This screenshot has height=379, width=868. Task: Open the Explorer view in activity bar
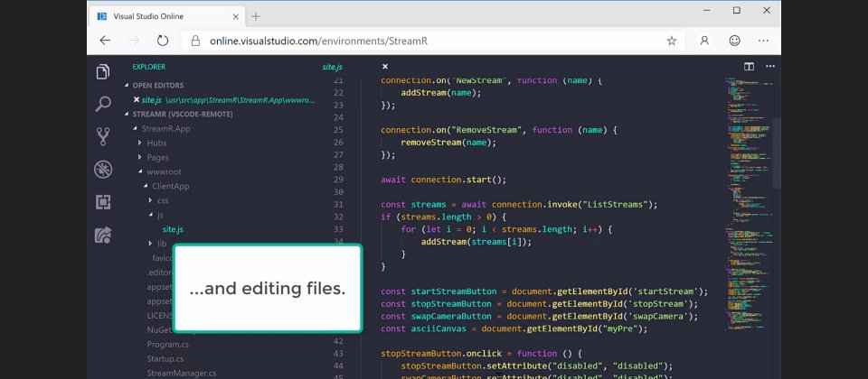pos(103,72)
